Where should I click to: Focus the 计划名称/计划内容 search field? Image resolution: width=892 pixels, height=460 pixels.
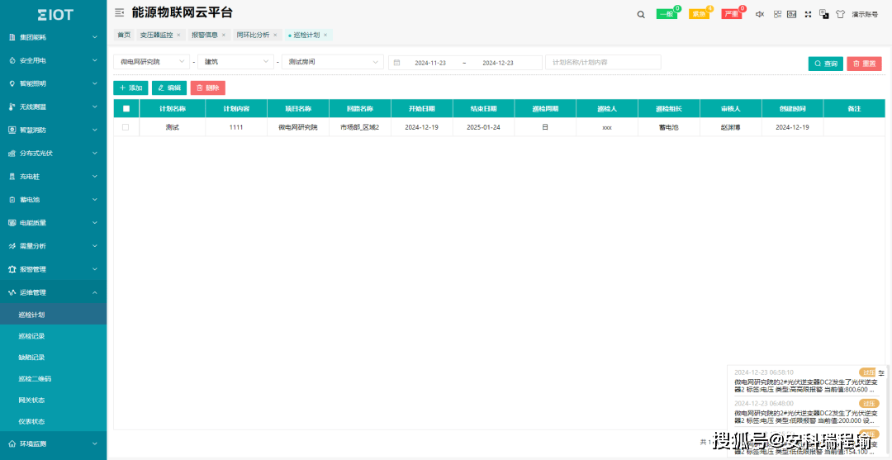click(x=603, y=62)
